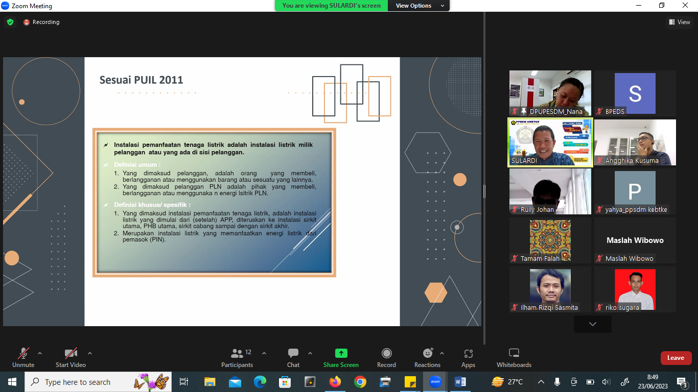Click muted mic icon on BPEDS tile
Image resolution: width=698 pixels, height=392 pixels.
click(599, 111)
